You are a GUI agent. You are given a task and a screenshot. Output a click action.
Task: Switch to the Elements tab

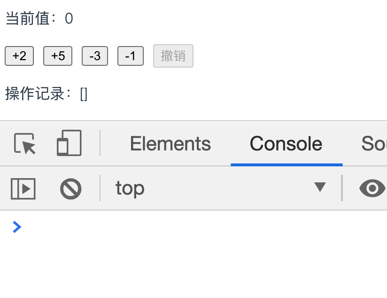click(170, 144)
